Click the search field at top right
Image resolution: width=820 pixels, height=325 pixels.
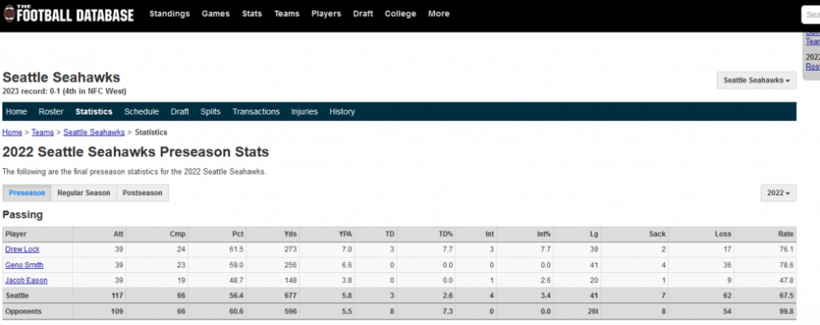pyautogui.click(x=810, y=15)
